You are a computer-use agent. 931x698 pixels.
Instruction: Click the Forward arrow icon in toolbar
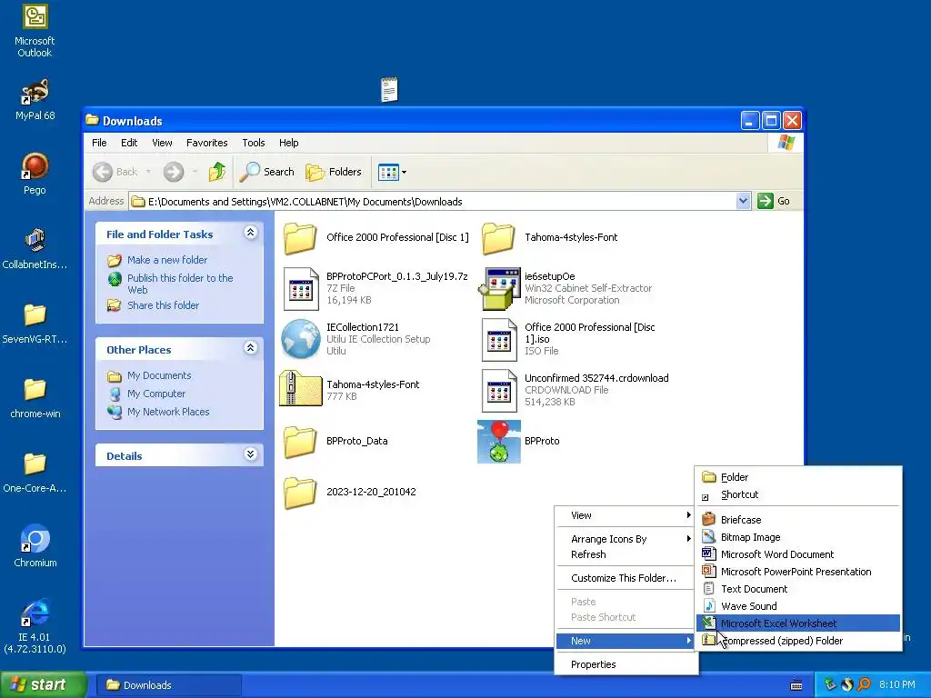(x=174, y=172)
